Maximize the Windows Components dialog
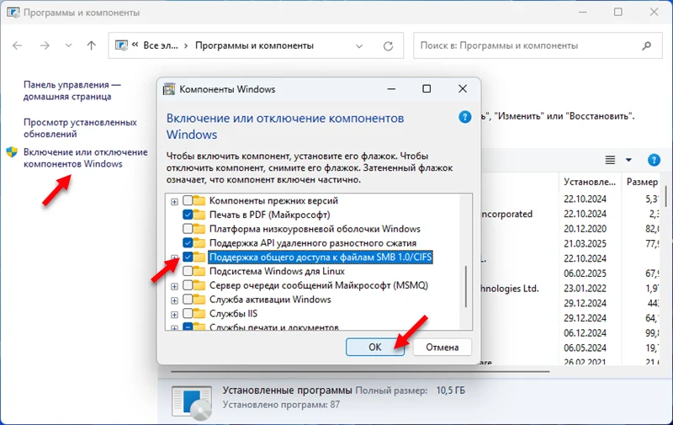Screen dimensions: 673x425 tap(427, 88)
